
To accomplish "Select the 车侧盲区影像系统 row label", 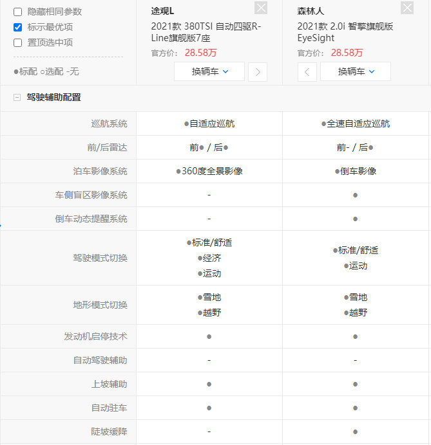I will [x=91, y=195].
